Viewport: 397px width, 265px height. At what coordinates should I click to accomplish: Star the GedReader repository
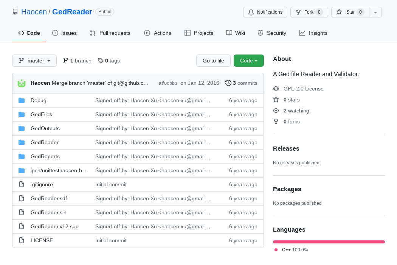350,12
